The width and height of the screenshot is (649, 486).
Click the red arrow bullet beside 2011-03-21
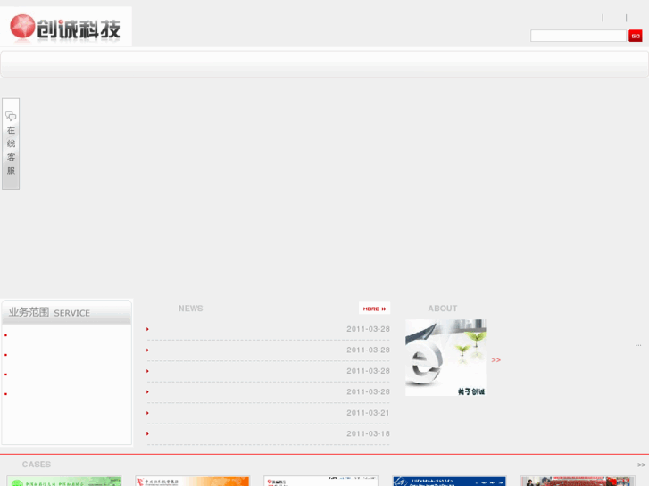tap(147, 413)
